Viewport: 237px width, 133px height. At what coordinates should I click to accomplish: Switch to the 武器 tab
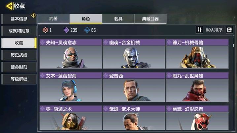[53, 19]
